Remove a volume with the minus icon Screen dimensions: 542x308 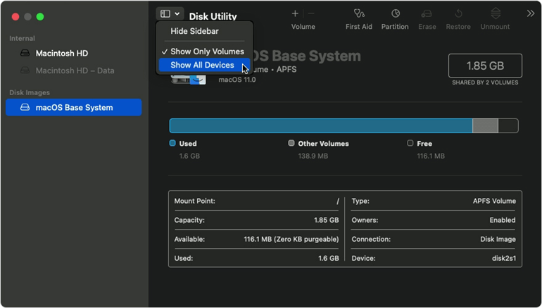[311, 13]
